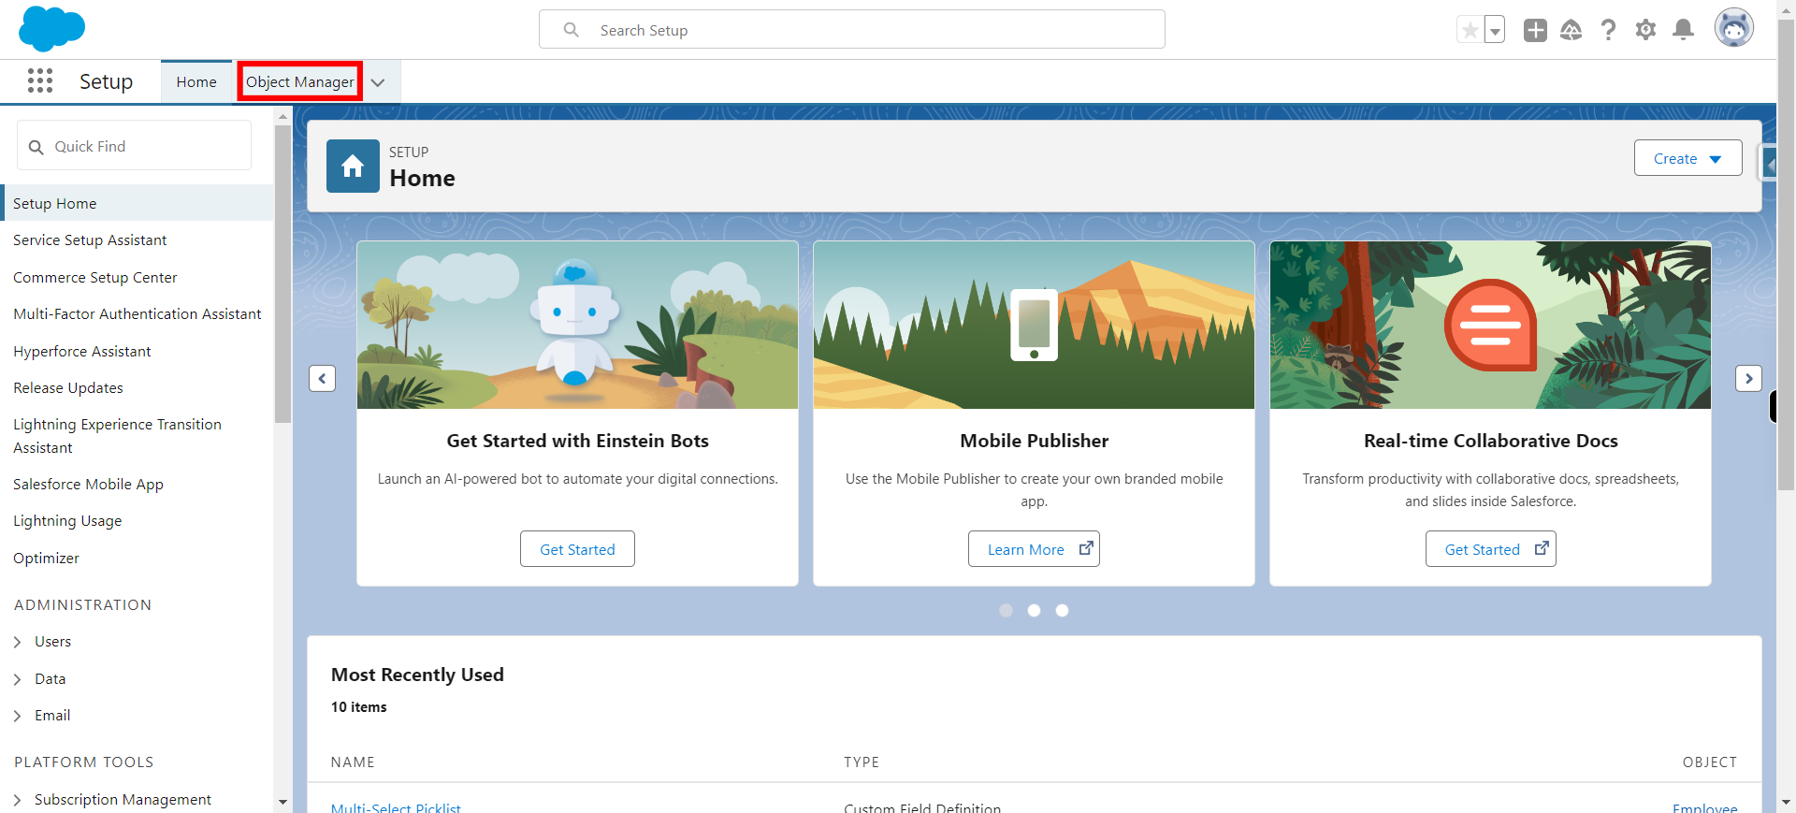1796x813 pixels.
Task: Click Get Started for Einstein Bots
Action: click(577, 549)
